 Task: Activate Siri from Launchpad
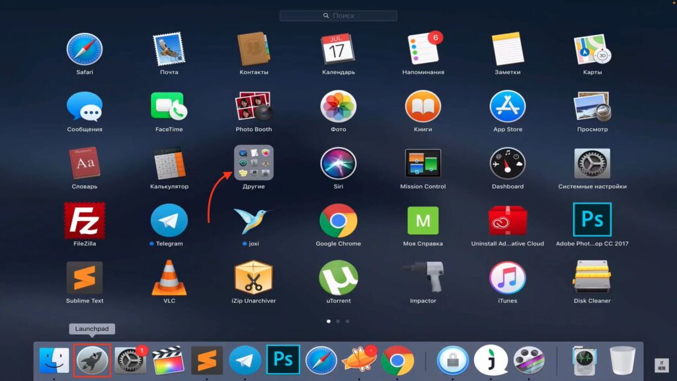(338, 163)
